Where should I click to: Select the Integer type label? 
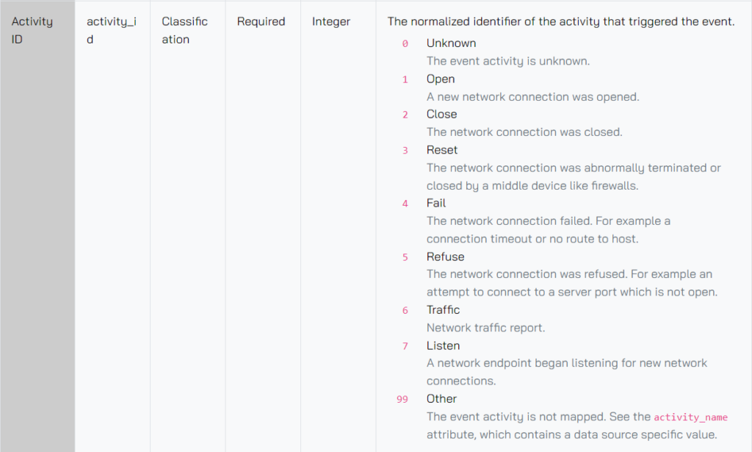click(x=331, y=21)
